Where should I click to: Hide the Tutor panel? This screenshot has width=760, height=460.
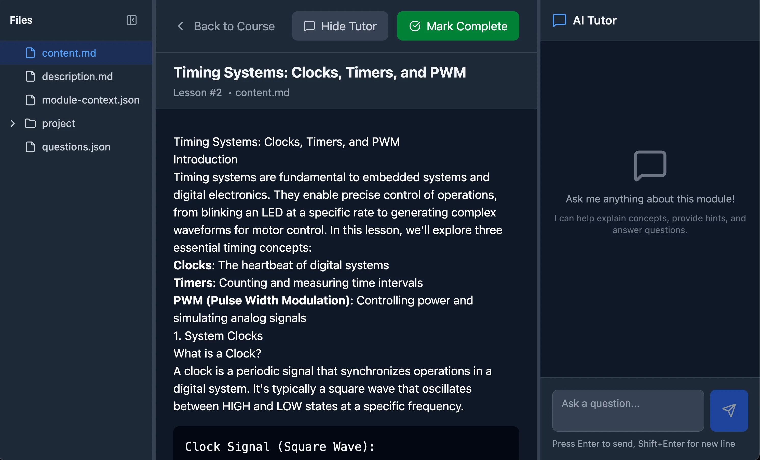pos(340,26)
